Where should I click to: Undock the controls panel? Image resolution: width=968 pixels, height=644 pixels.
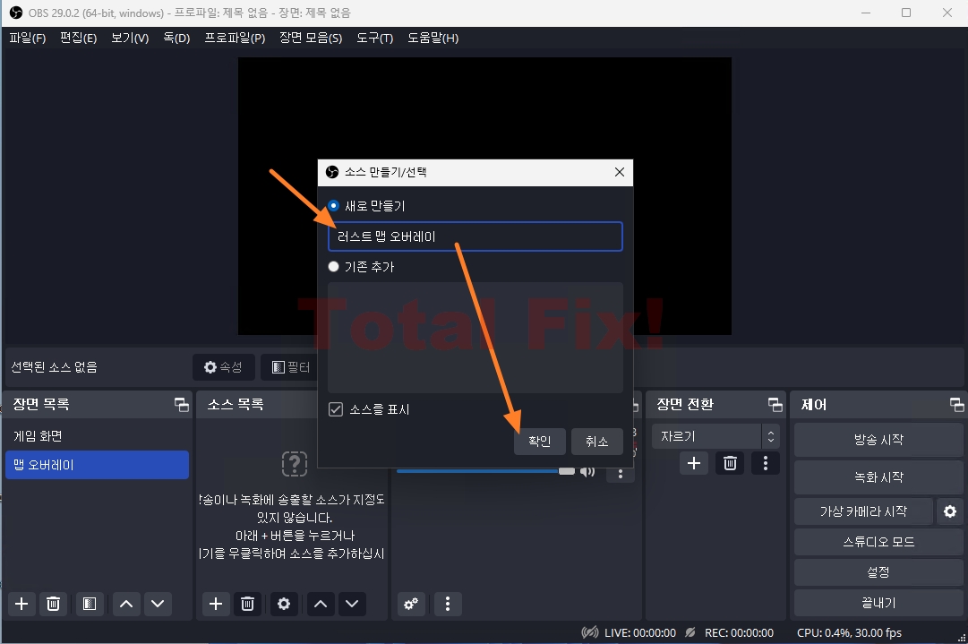coord(956,405)
